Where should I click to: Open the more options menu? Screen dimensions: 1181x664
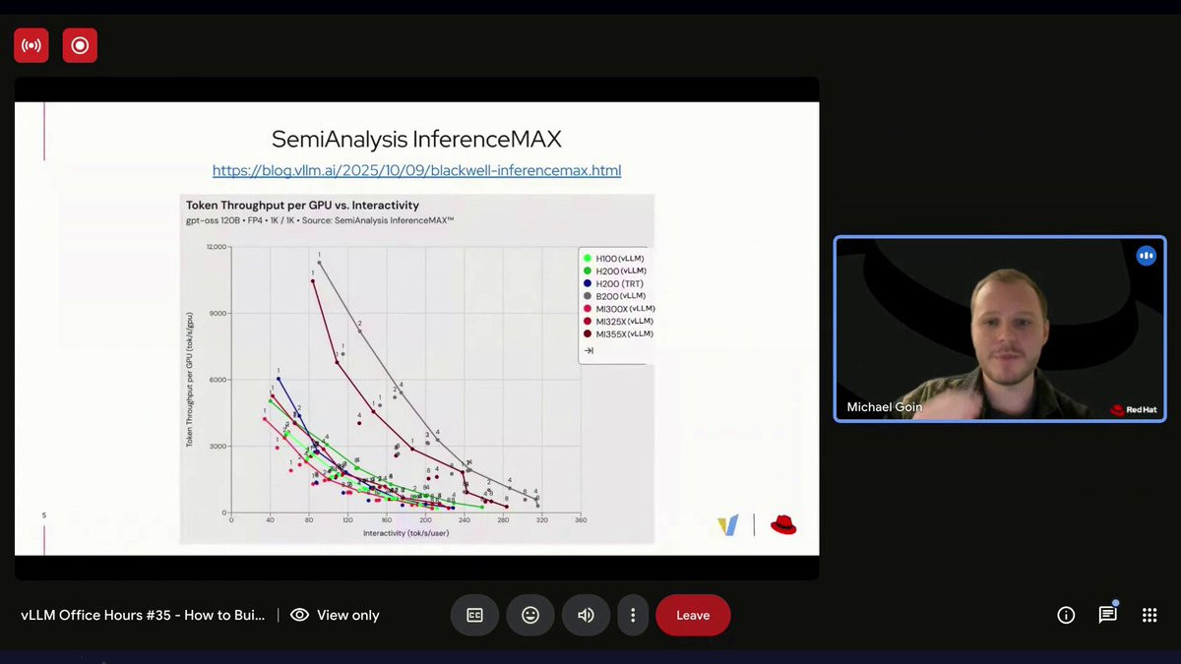[x=633, y=615]
